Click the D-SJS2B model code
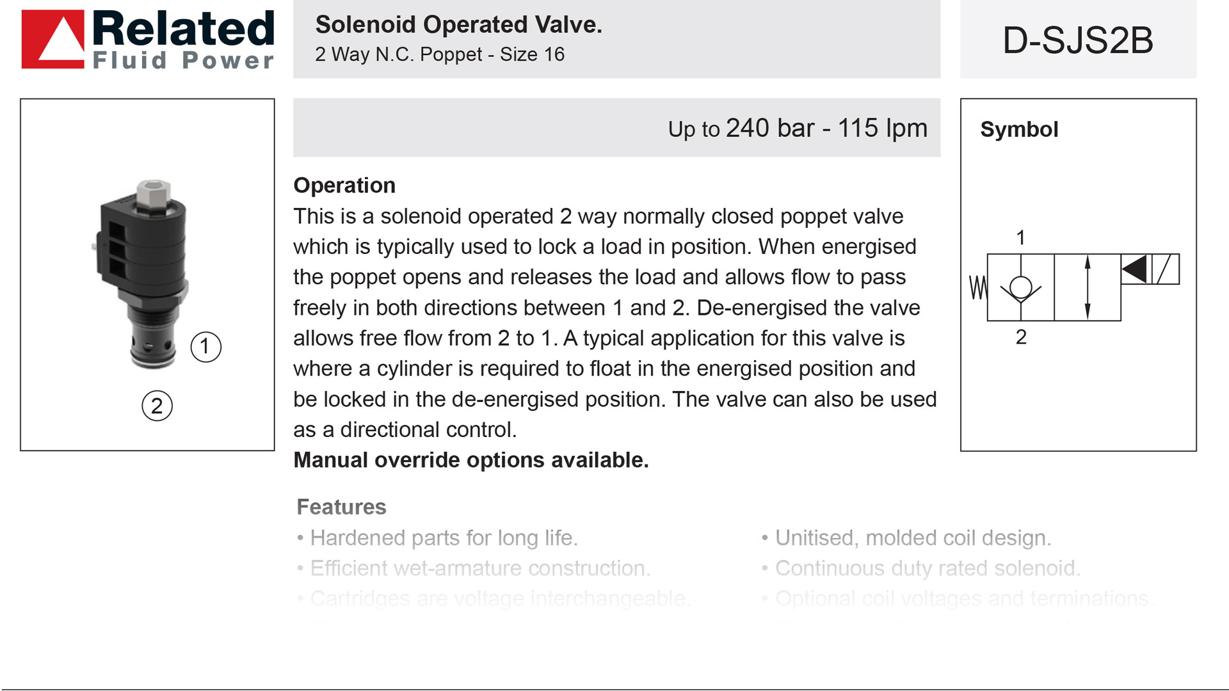Viewport: 1229px width, 691px height. point(1078,40)
